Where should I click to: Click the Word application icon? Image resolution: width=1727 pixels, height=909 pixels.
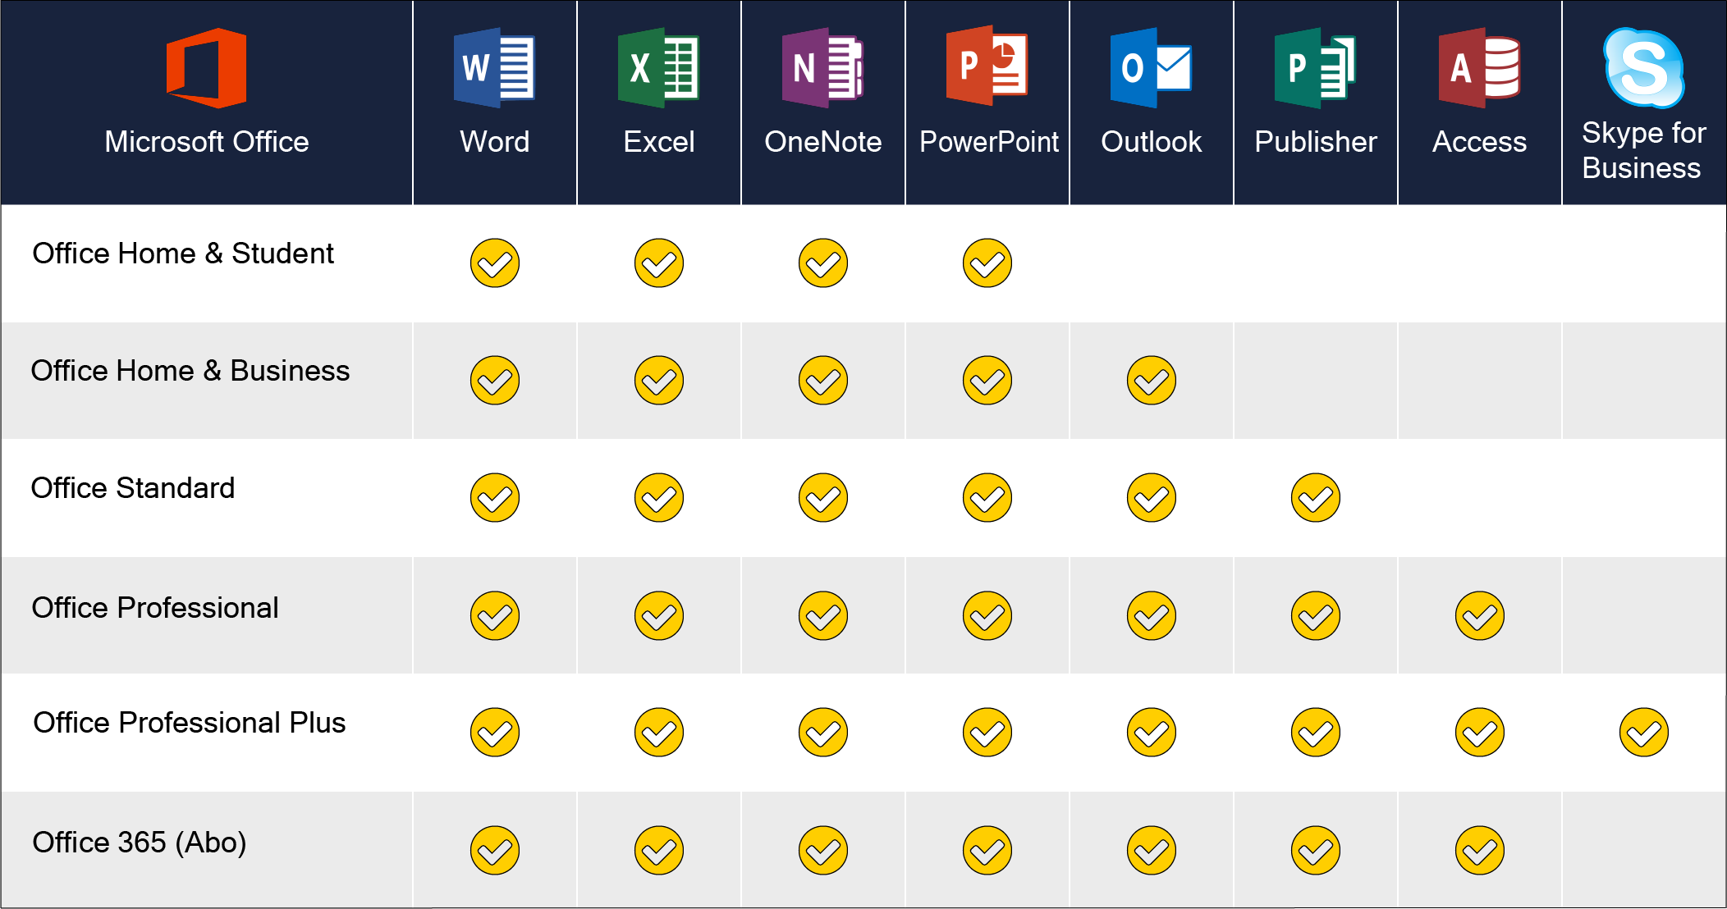[494, 68]
